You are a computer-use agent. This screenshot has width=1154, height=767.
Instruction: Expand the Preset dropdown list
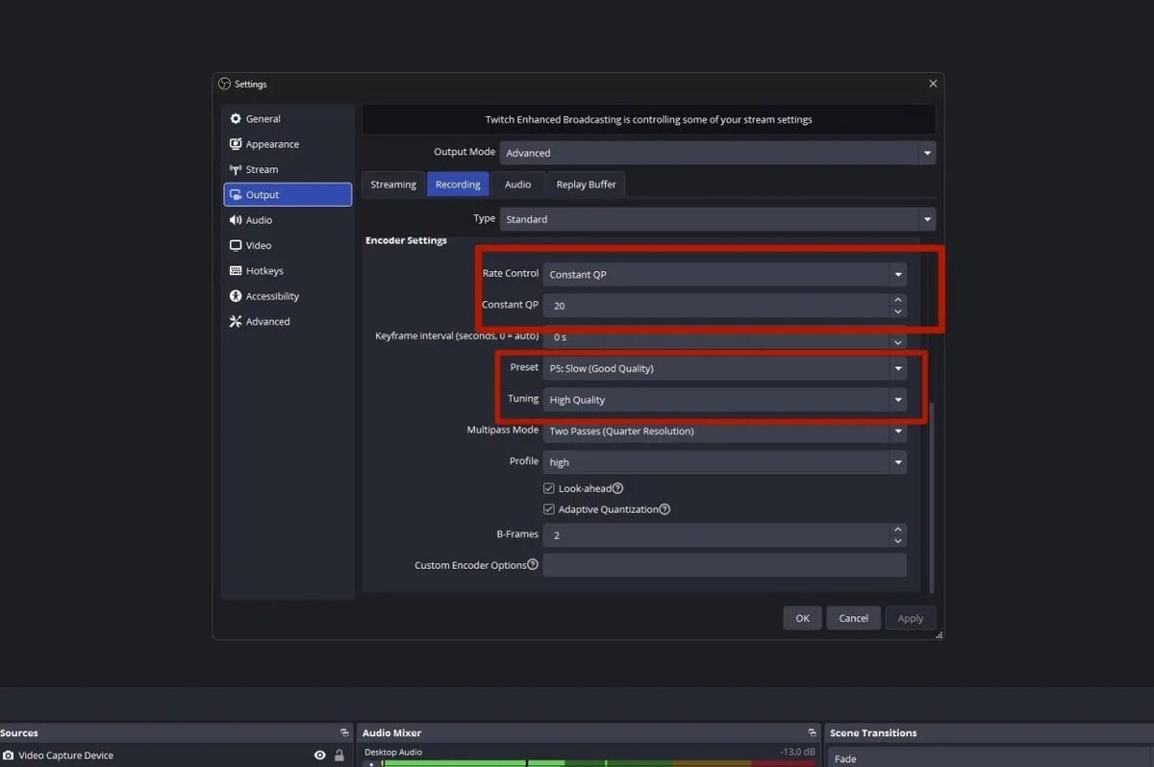click(725, 368)
